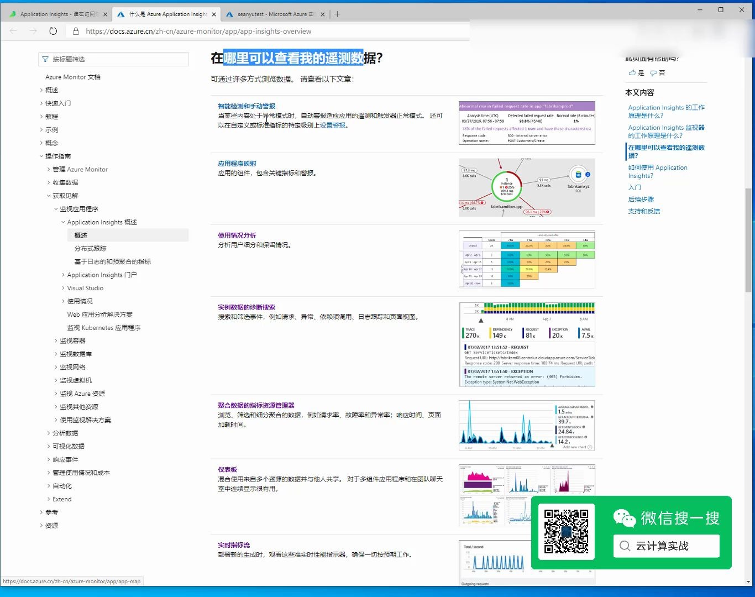Expand the 概念 tree node
The image size is (755, 597).
(41, 143)
